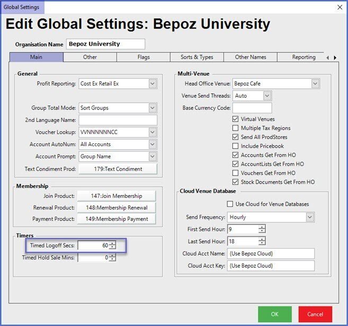Click the green OK button
Image resolution: width=348 pixels, height=326 pixels.
274,314
